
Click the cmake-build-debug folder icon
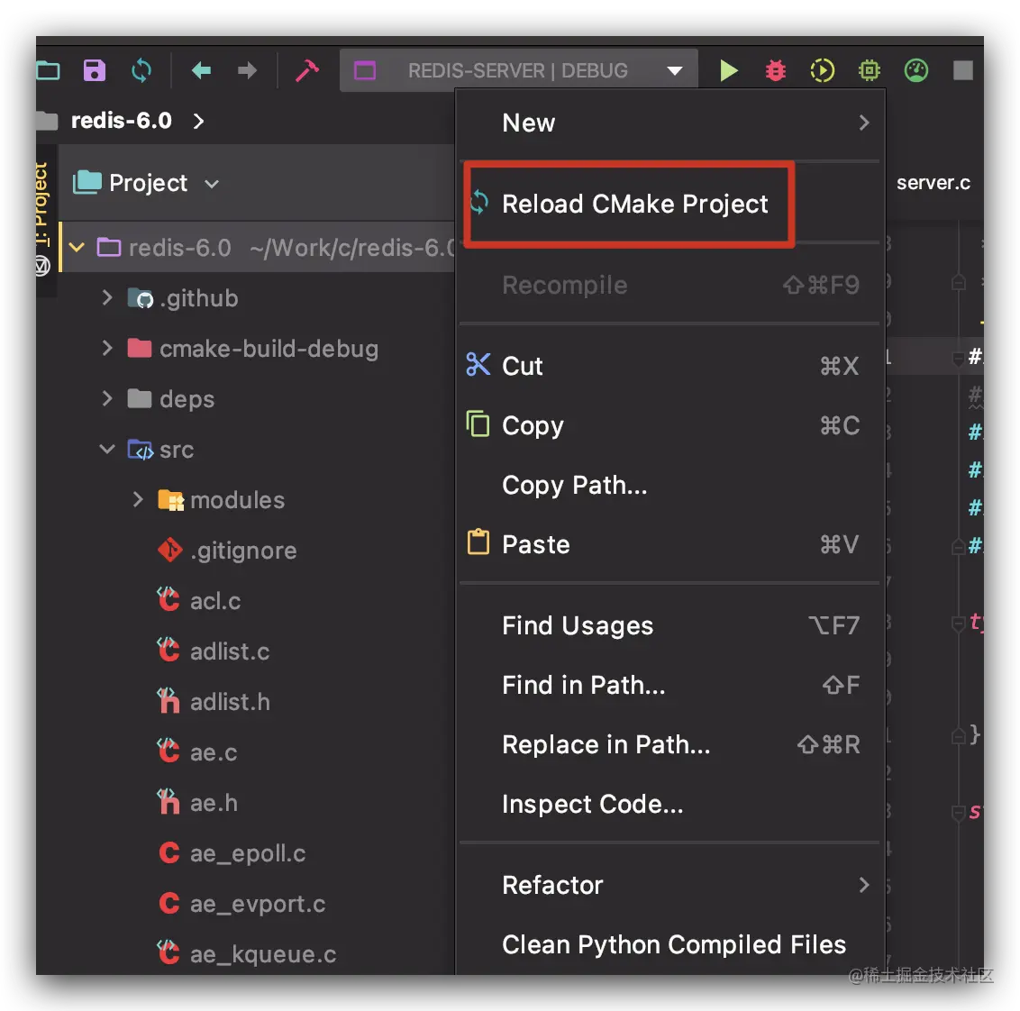coord(139,349)
